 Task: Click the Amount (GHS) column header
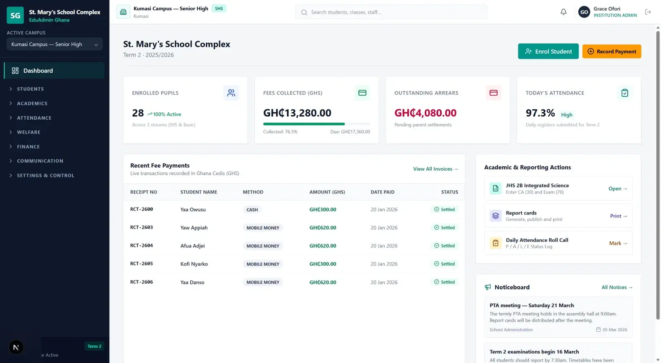pos(327,192)
